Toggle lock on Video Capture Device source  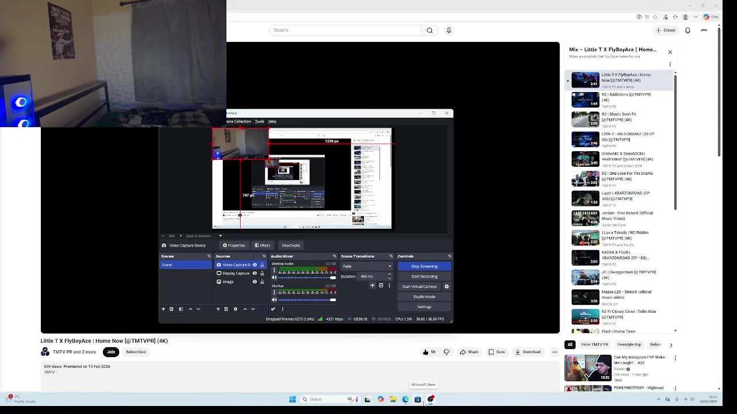[262, 265]
